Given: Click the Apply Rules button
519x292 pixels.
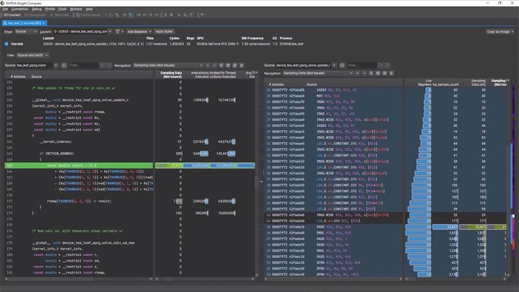Looking at the screenshot, I should (164, 32).
